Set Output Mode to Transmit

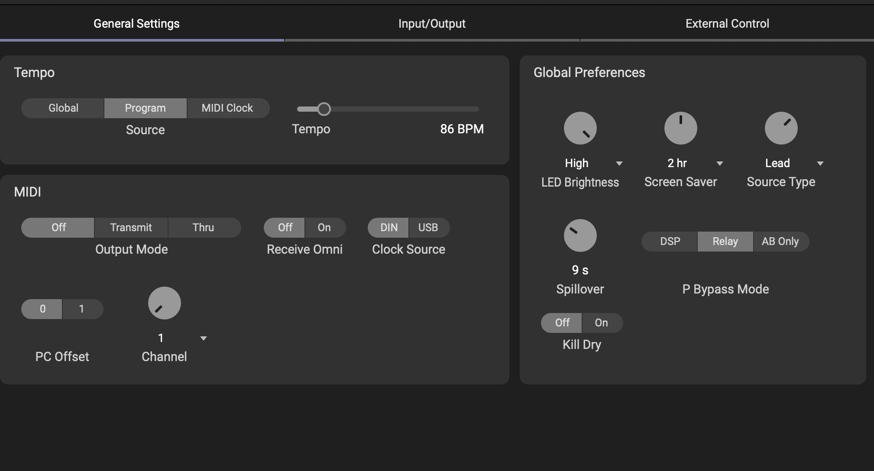[131, 228]
